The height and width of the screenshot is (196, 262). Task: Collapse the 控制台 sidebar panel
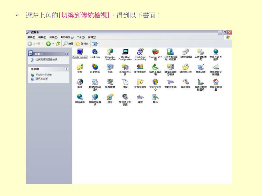tap(67, 54)
